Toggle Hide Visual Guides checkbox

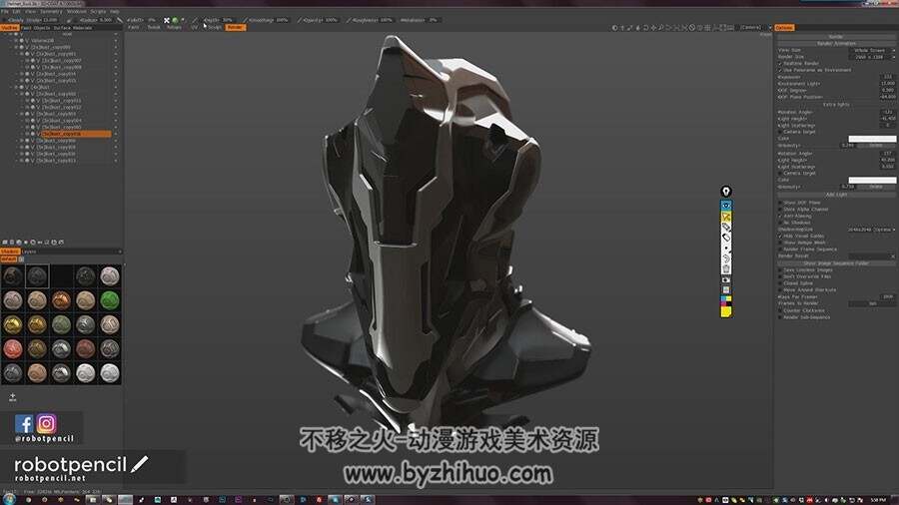780,236
